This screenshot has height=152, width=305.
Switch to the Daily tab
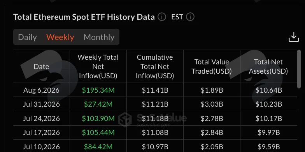(27, 37)
